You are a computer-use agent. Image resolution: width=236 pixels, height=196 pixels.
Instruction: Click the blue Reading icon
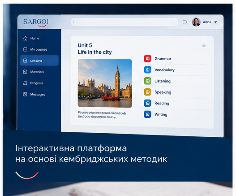tap(147, 103)
